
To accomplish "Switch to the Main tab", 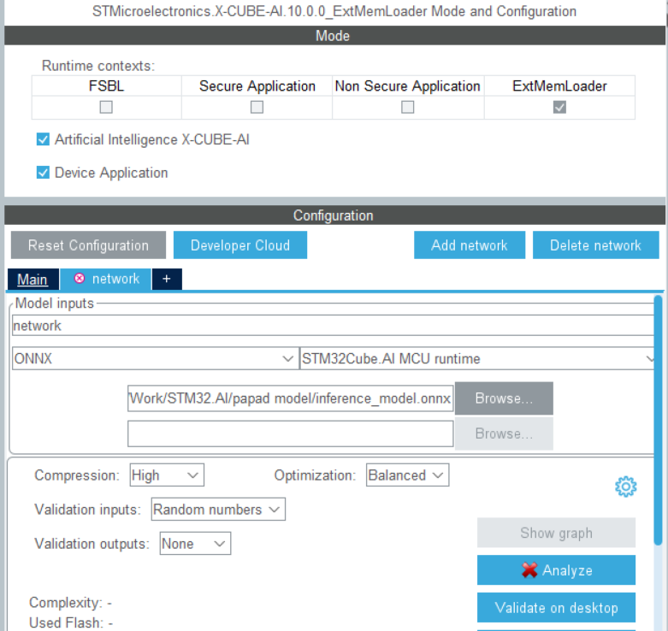I will [33, 280].
